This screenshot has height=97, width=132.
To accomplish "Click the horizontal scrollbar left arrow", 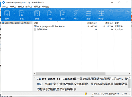I will click(35, 74).
